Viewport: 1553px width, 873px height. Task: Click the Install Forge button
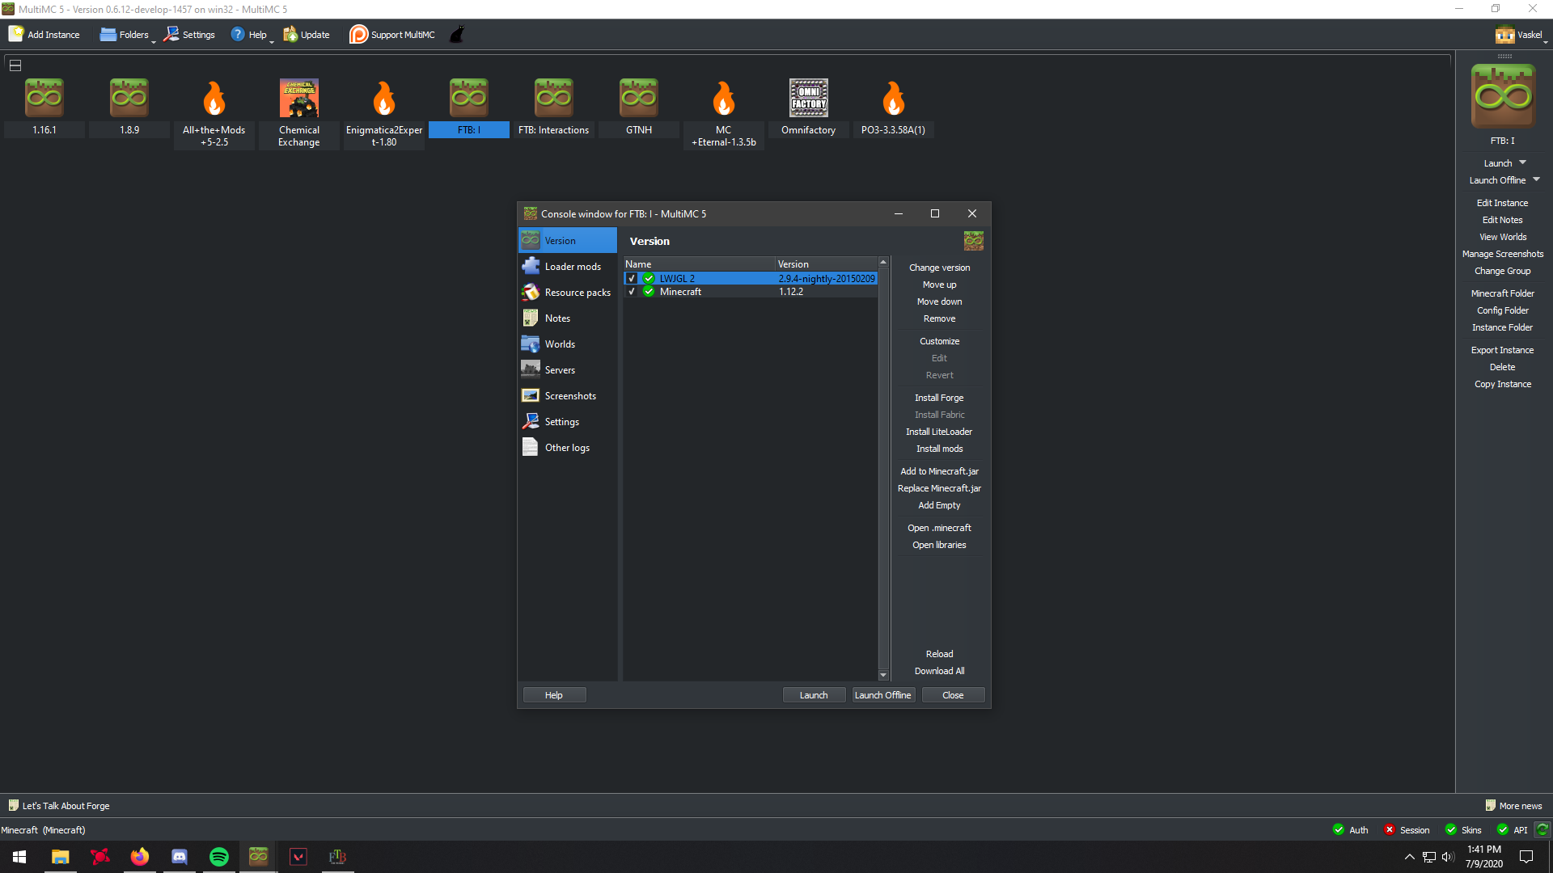pyautogui.click(x=939, y=397)
